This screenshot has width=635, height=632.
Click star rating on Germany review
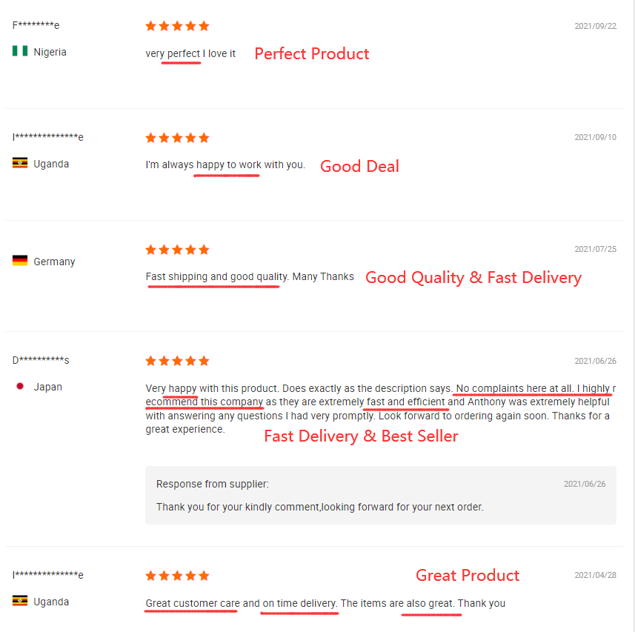click(x=177, y=250)
